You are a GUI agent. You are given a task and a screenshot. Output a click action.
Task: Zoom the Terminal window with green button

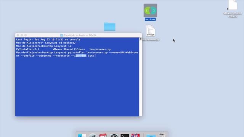pyautogui.click(x=26, y=35)
